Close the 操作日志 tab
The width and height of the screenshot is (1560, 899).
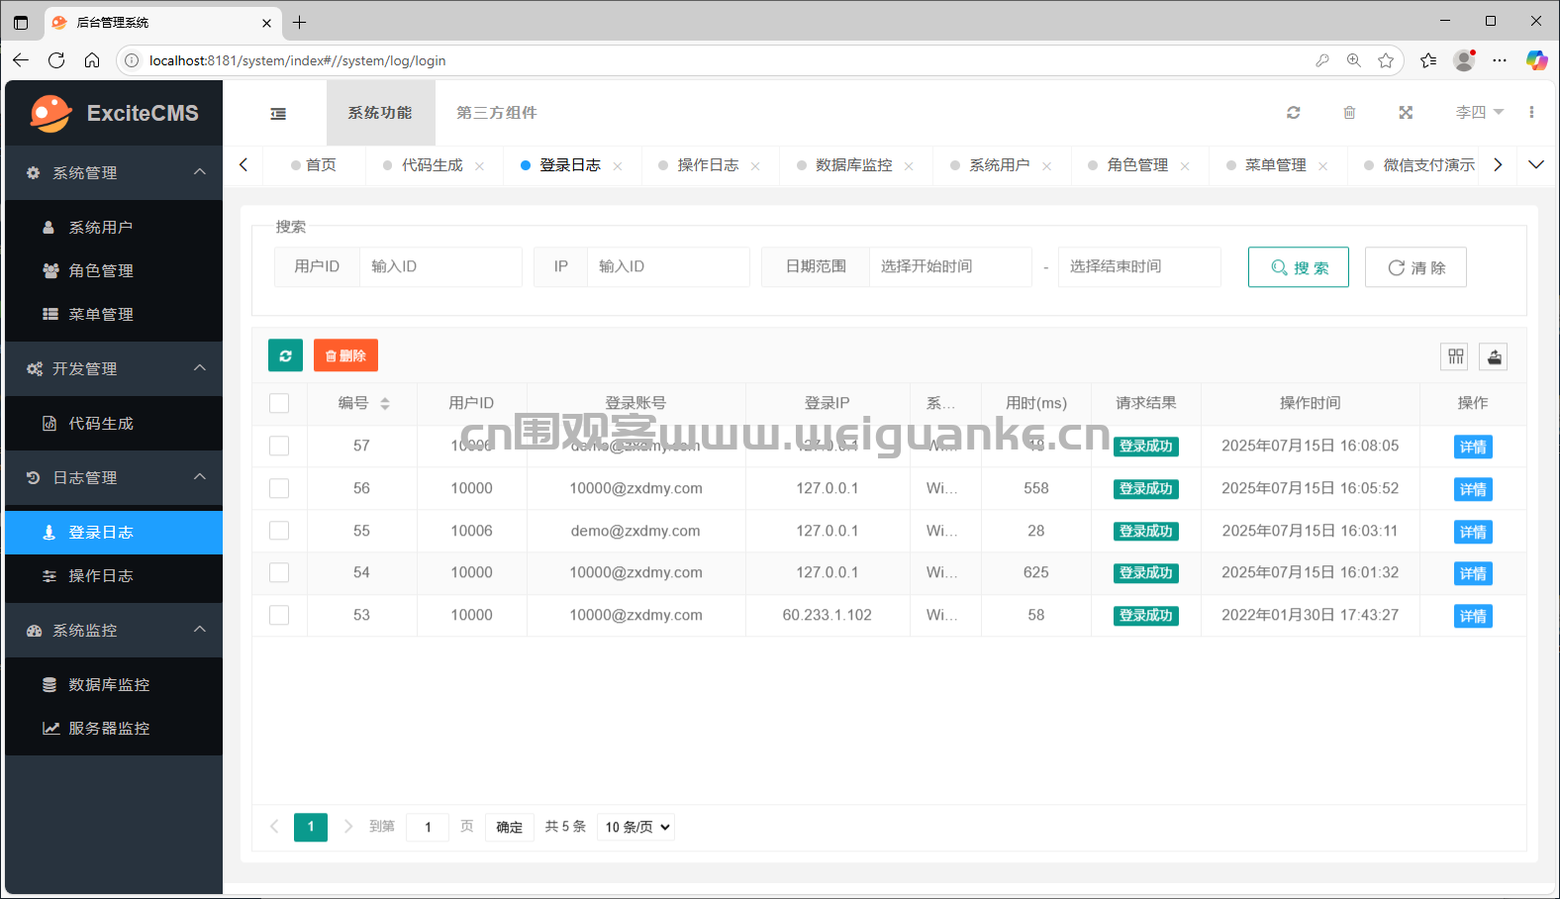click(x=755, y=166)
